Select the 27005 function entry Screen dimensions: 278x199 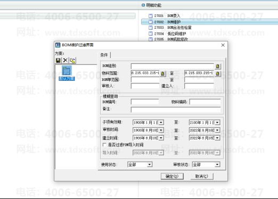pos(171,39)
